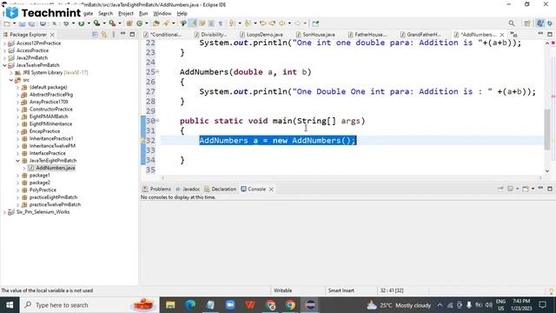Click the Debug bug icon

coord(66,23)
